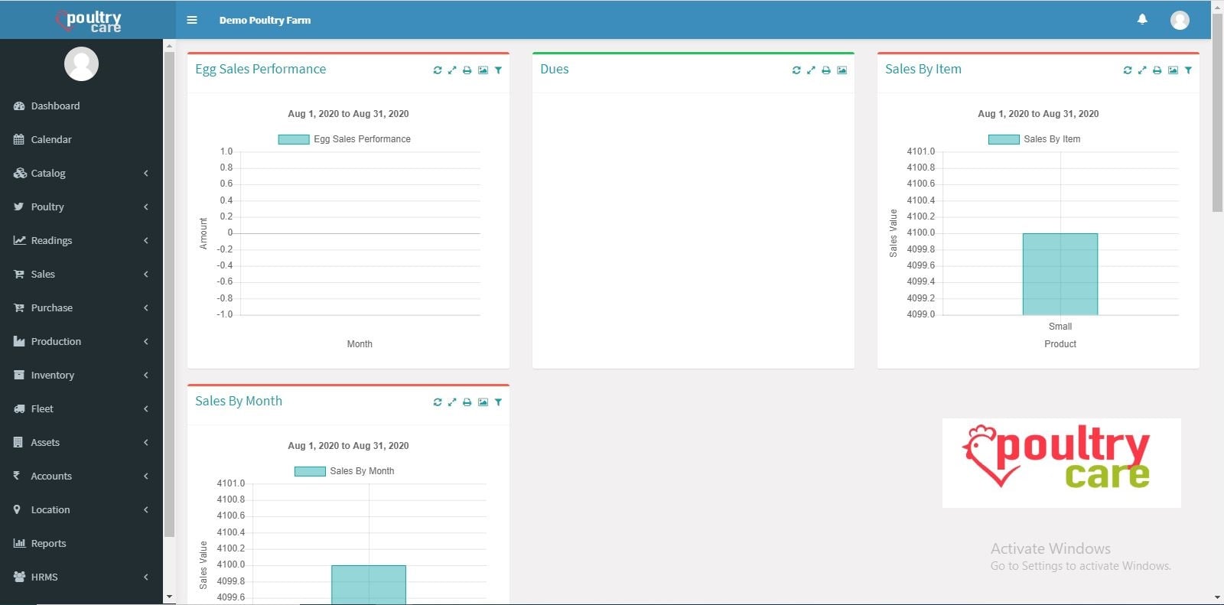Click the main page vertical scrollbar thumb
Viewport: 1224px width, 605px height.
(x=1217, y=111)
